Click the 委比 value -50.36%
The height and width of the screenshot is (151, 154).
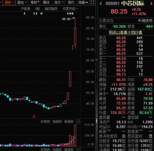tap(119, 27)
